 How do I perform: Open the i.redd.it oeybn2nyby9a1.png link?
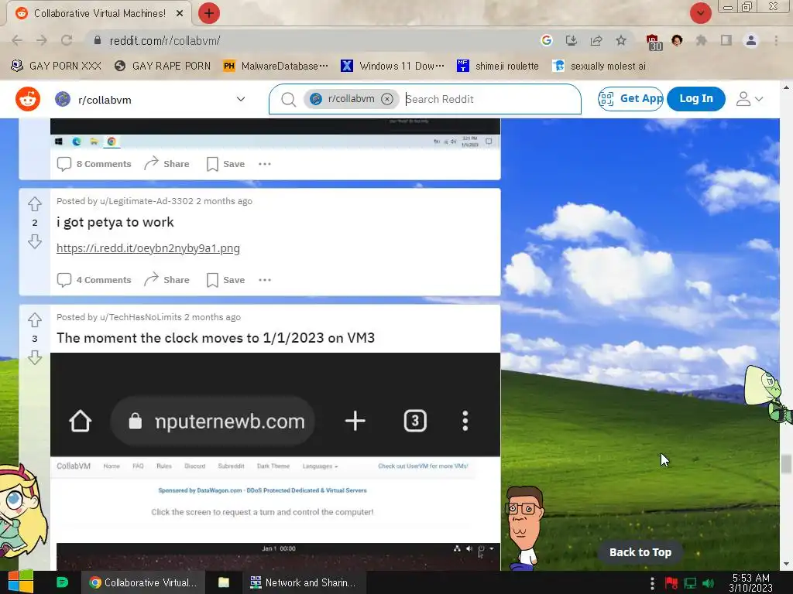pyautogui.click(x=148, y=248)
